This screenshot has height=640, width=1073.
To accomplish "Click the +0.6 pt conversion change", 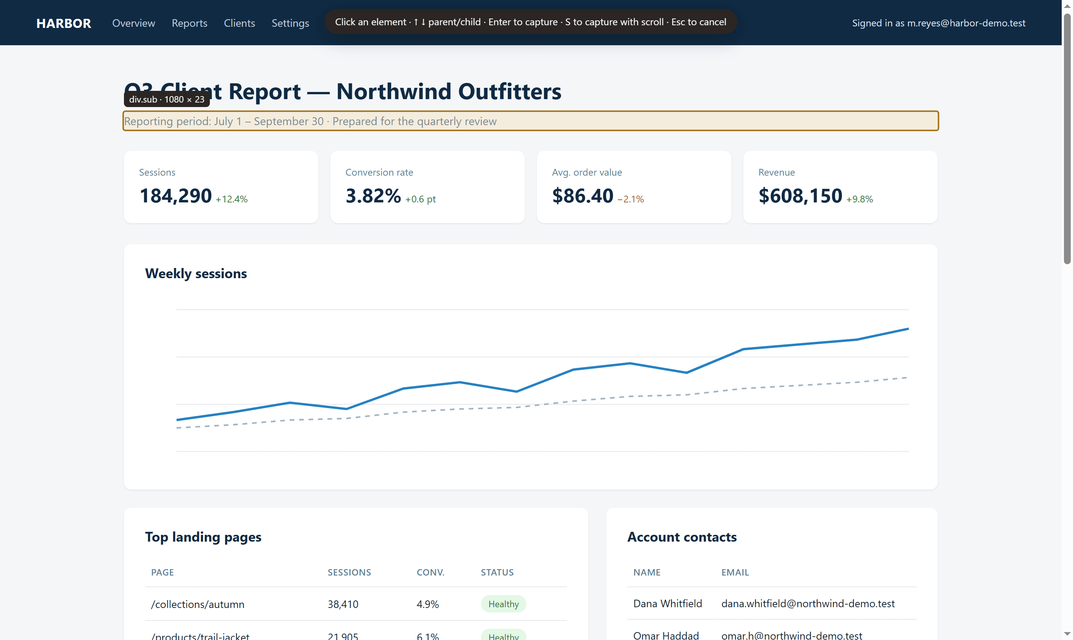I will [x=420, y=199].
